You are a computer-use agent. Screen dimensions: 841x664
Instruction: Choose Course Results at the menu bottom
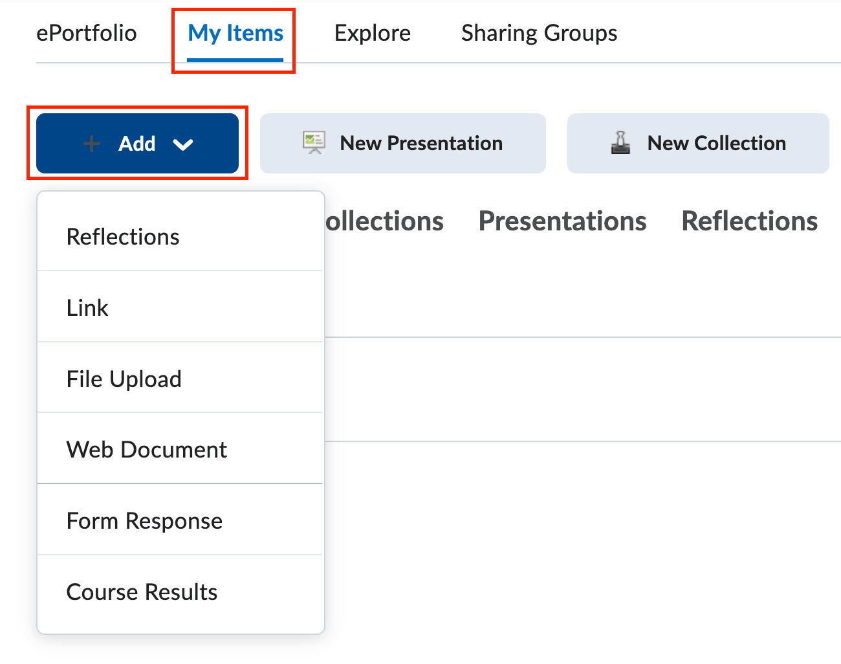141,592
